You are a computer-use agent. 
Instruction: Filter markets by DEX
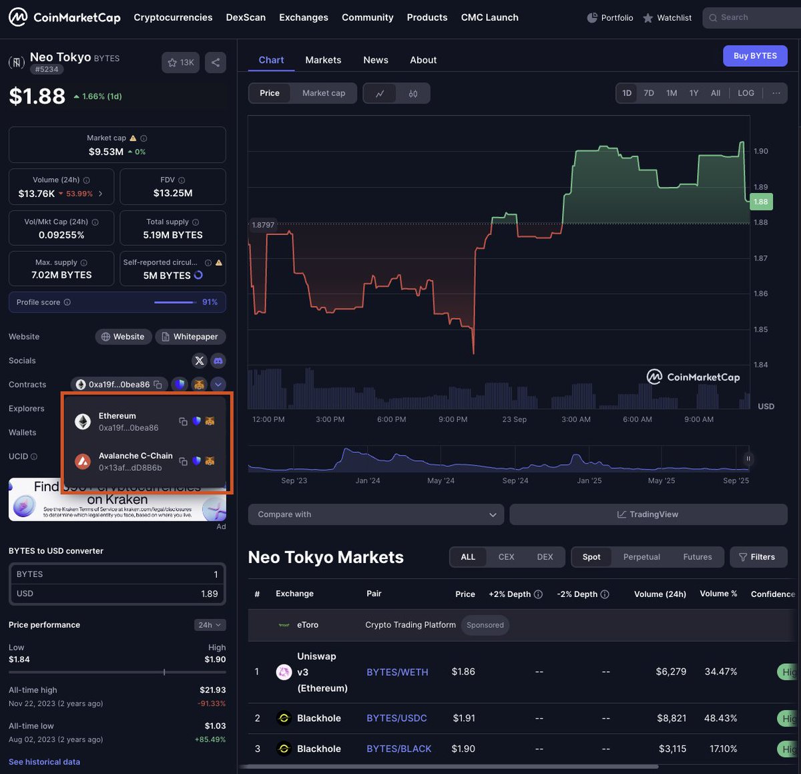[545, 557]
